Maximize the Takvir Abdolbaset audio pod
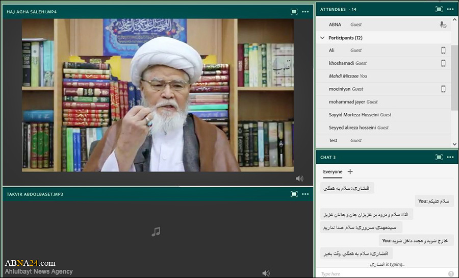The height and width of the screenshot is (278, 459). point(294,194)
